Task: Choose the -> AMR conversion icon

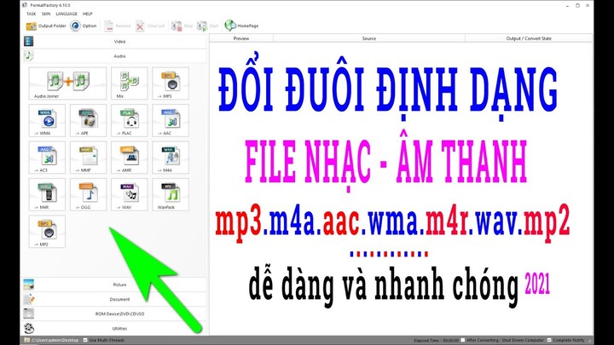Action: (x=130, y=158)
